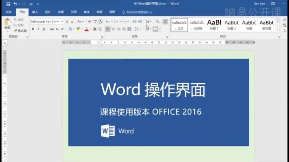The width and height of the screenshot is (289, 162).
Task: Increase font size with larger A
Action: (67, 22)
